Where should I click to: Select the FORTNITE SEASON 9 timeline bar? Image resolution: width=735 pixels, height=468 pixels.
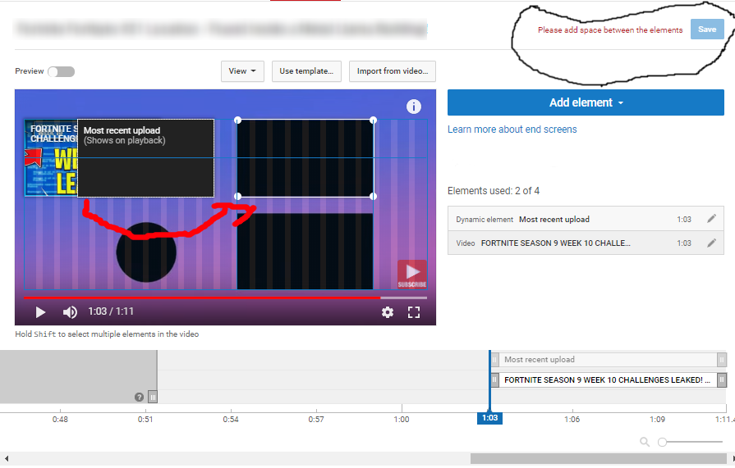pyautogui.click(x=608, y=379)
